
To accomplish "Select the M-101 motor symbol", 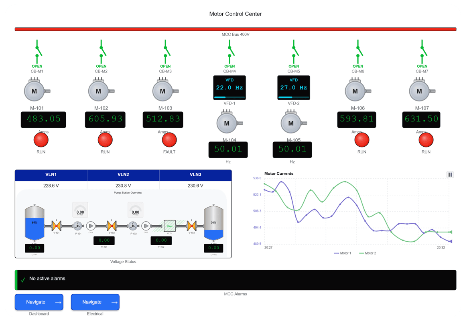I will pos(37,89).
